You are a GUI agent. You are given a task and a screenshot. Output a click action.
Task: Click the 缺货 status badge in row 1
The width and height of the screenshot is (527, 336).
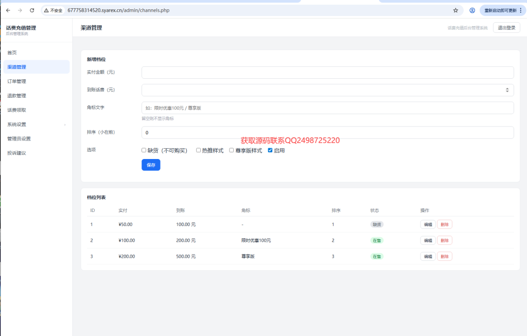377,224
